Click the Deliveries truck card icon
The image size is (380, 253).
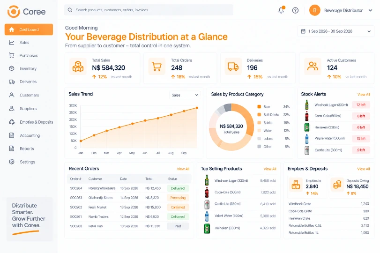233,66
